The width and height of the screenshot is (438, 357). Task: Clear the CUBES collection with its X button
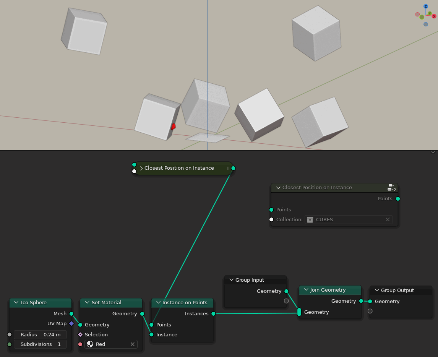[x=388, y=219]
